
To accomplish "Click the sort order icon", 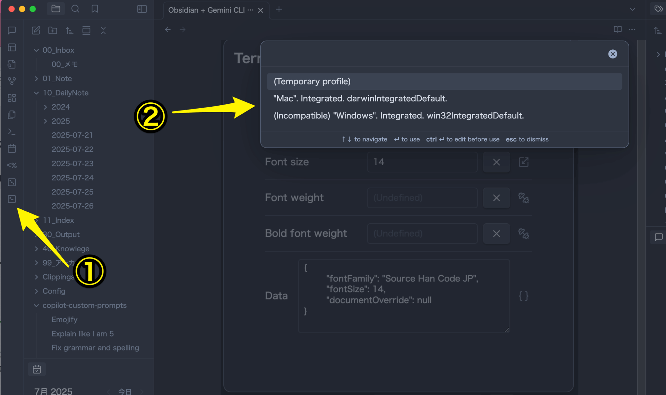I will [69, 31].
